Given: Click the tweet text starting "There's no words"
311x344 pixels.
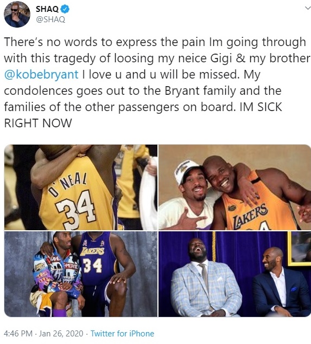Looking at the screenshot, I should (155, 82).
